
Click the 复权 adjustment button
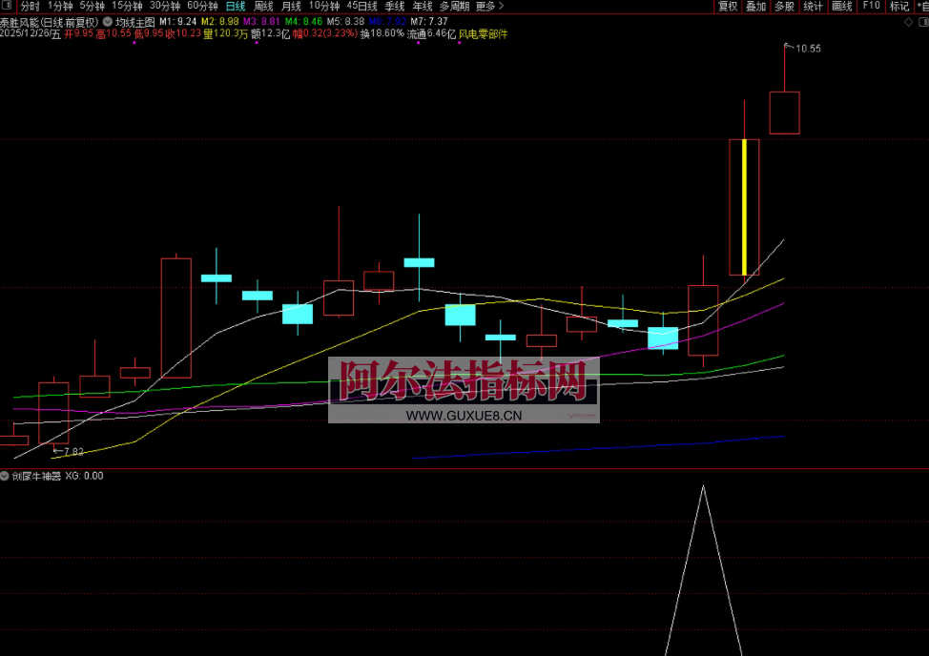728,6
